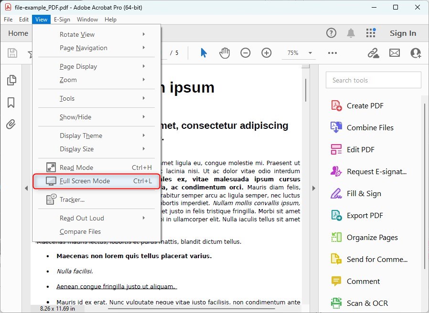The image size is (429, 313).
Task: Click the Search tools field
Action: 373,80
